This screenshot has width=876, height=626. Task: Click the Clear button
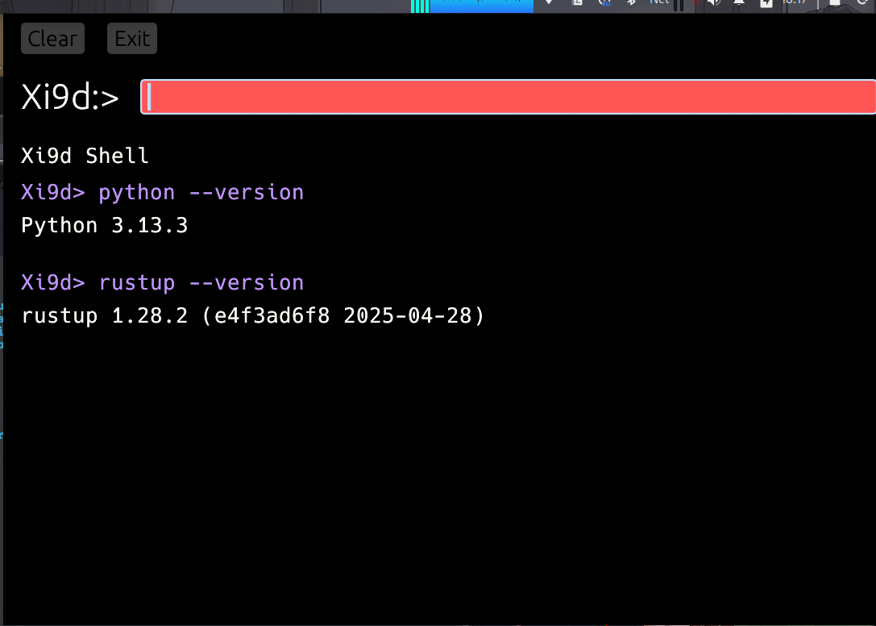[52, 39]
